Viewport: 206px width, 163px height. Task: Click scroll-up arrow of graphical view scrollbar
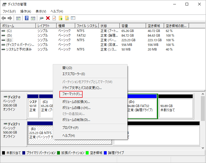pos(203,94)
